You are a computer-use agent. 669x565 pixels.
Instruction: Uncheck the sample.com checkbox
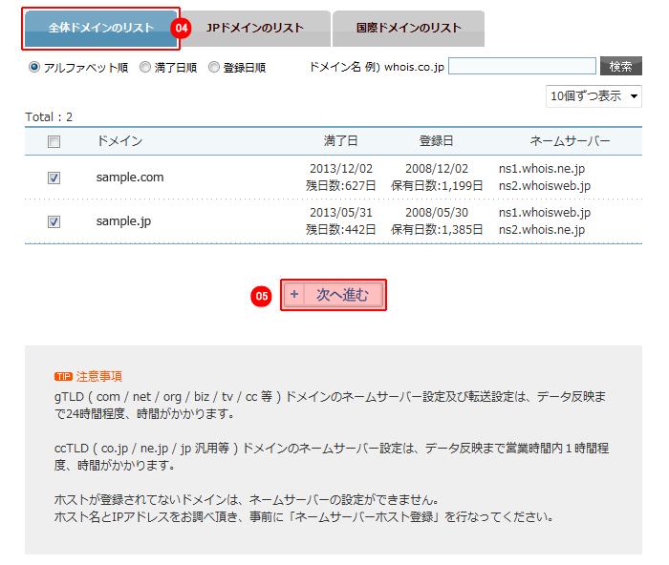[x=54, y=178]
